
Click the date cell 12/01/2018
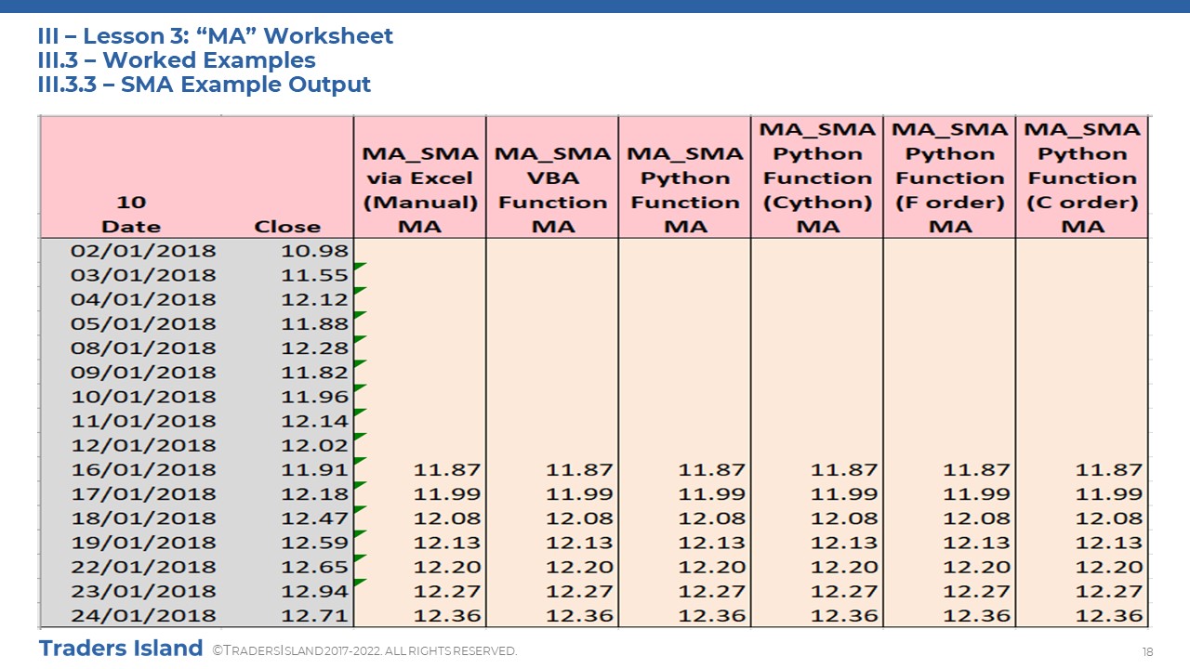tap(143, 445)
